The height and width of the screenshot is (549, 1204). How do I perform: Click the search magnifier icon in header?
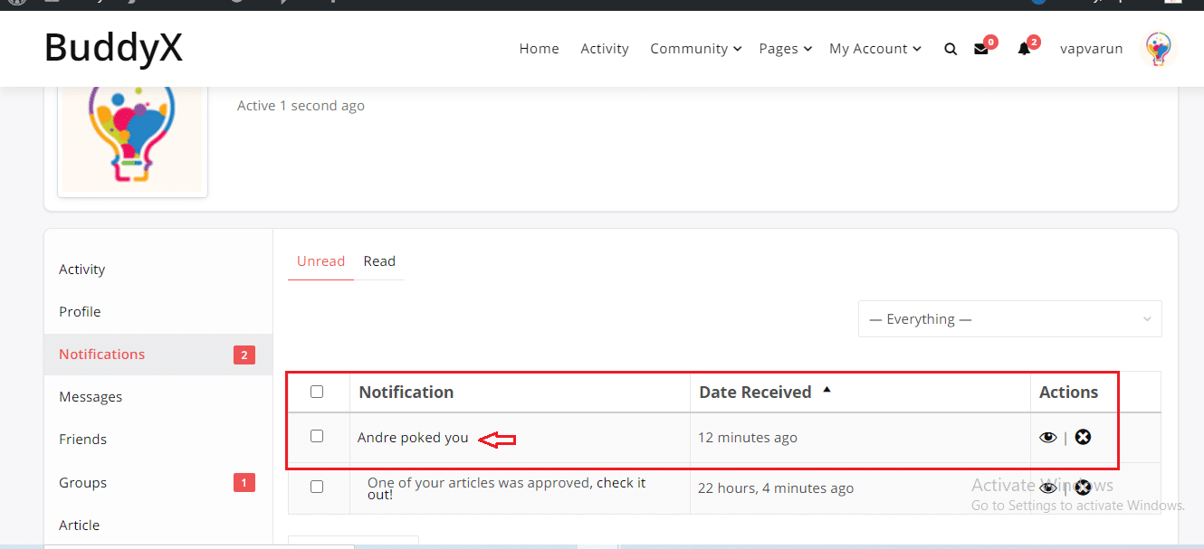[x=951, y=50]
